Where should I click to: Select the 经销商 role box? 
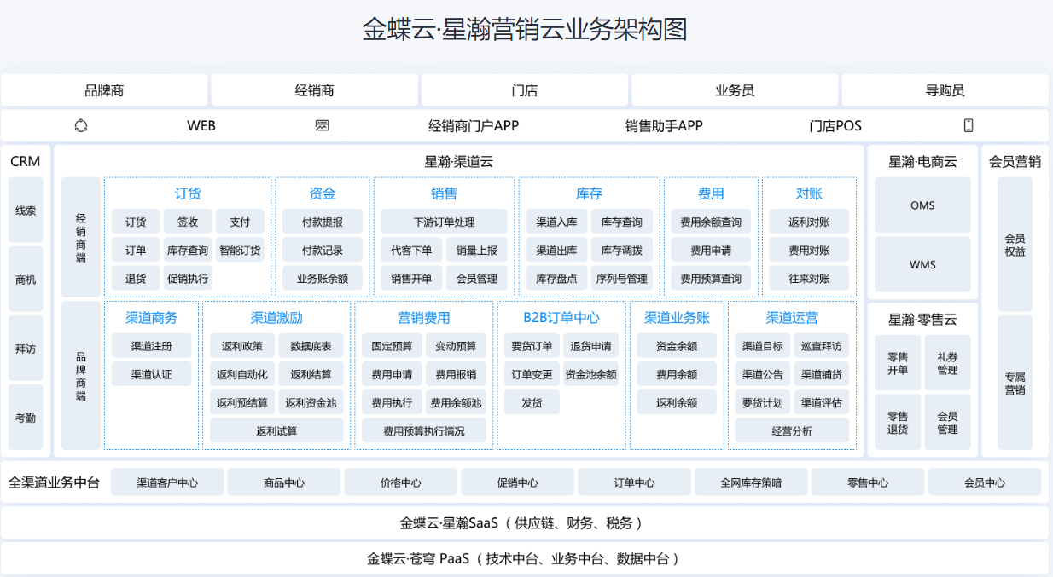(x=315, y=90)
